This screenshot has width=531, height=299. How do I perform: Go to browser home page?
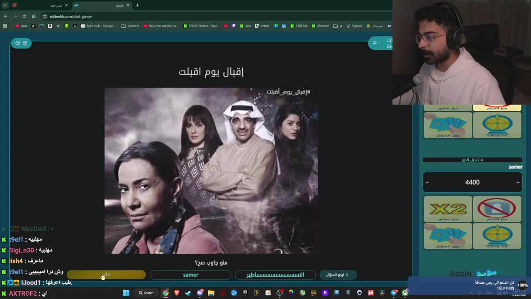point(34,16)
